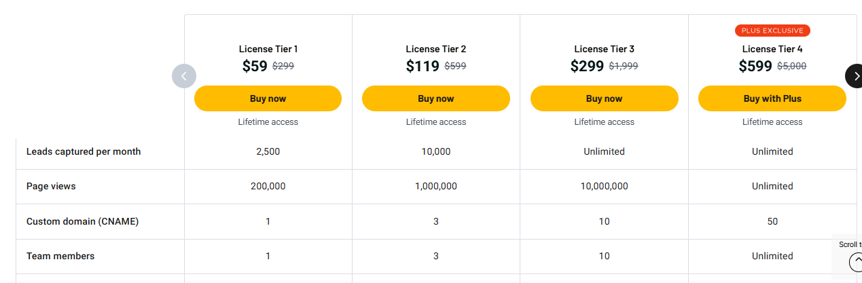Click Buy now for License Tier 2
The width and height of the screenshot is (862, 283).
pyautogui.click(x=436, y=98)
